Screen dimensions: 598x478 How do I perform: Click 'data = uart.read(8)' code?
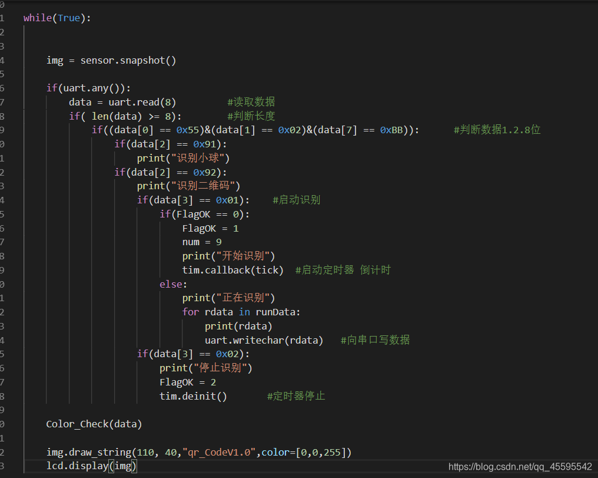[122, 103]
